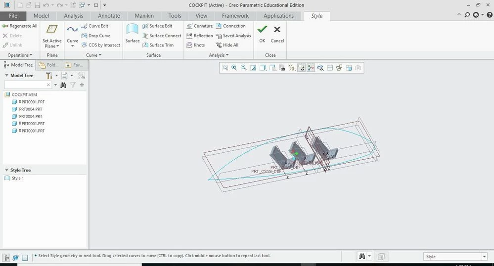Screen dimensions: 494x266
Task: Toggle four-view layout icon
Action: [x=330, y=68]
